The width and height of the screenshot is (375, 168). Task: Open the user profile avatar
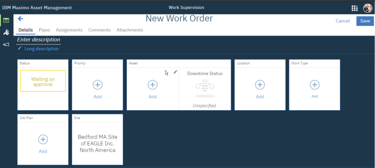pyautogui.click(x=368, y=8)
